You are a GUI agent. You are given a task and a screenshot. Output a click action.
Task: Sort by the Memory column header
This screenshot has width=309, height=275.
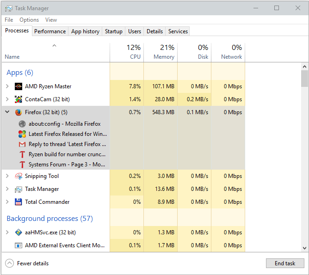tap(161, 52)
